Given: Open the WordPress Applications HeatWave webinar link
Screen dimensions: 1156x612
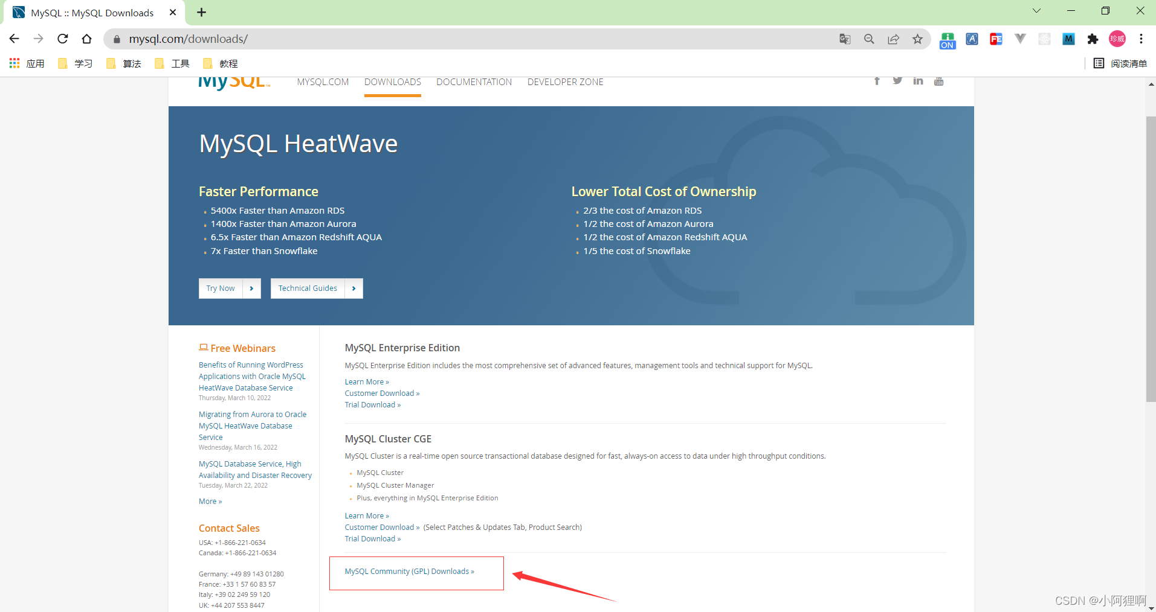Looking at the screenshot, I should tap(253, 376).
